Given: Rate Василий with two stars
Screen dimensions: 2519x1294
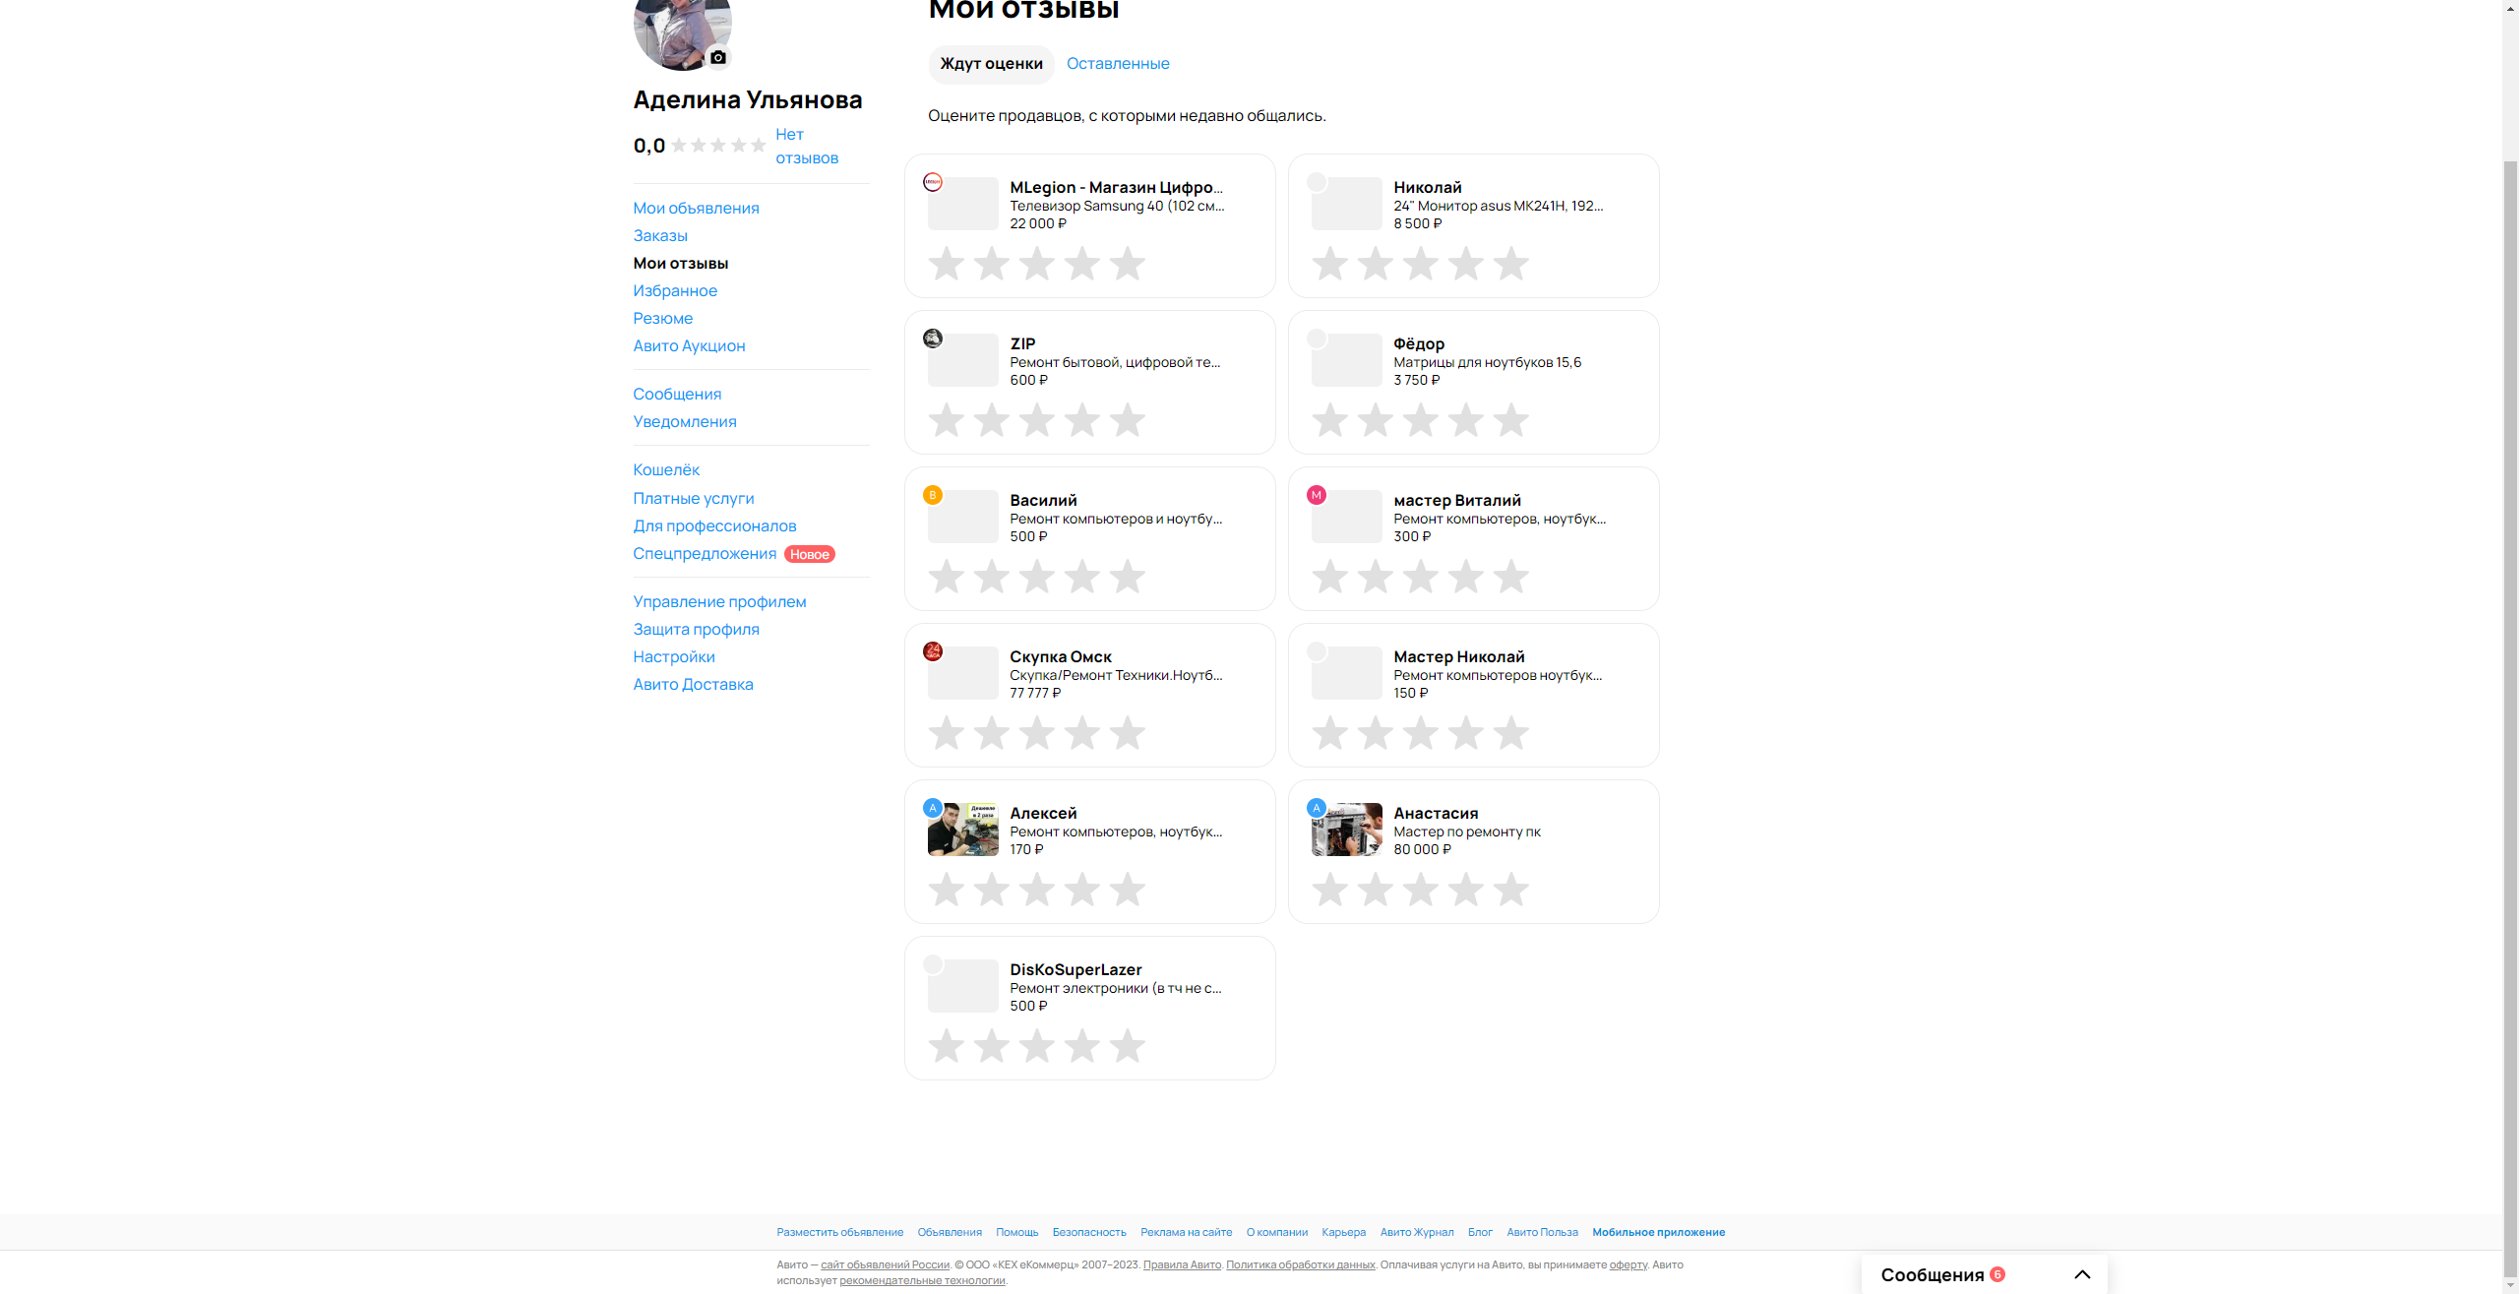Looking at the screenshot, I should point(991,577).
